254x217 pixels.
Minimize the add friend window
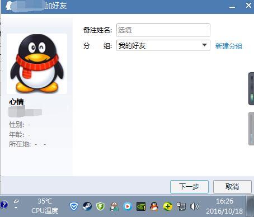[x=232, y=7]
